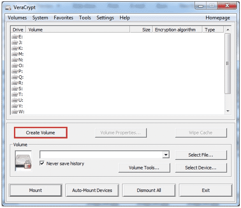Click the V: drive icon
Screen dimensions: 241x208
click(15, 106)
